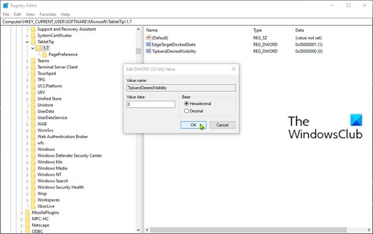The image size is (373, 234).
Task: Click the Windows Kits folder icon
Action: tap(33, 162)
